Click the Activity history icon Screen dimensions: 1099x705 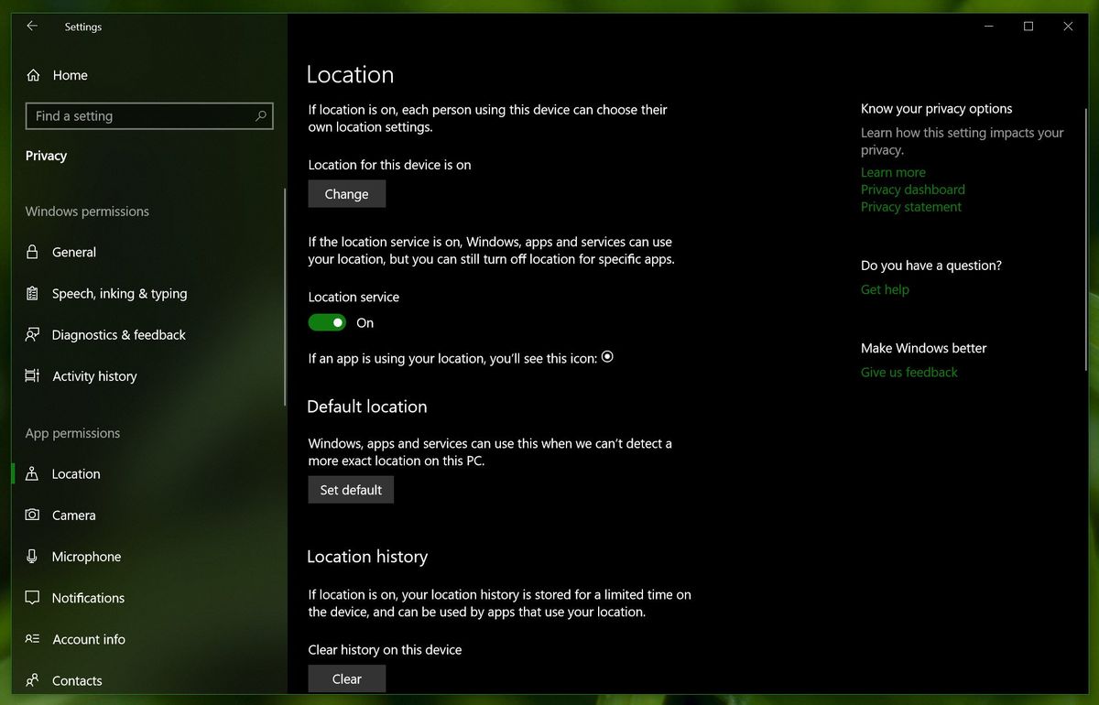click(32, 375)
